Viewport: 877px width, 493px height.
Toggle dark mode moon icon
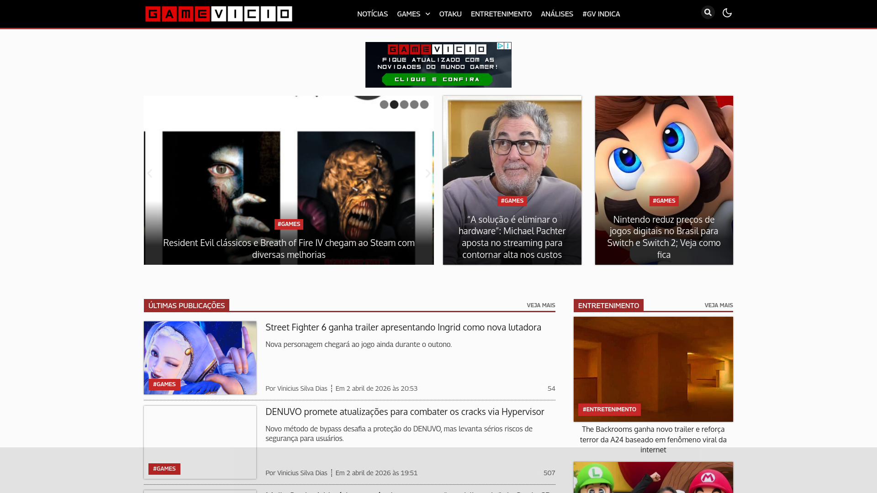(727, 13)
